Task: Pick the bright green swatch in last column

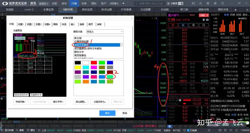Action: pos(110,77)
